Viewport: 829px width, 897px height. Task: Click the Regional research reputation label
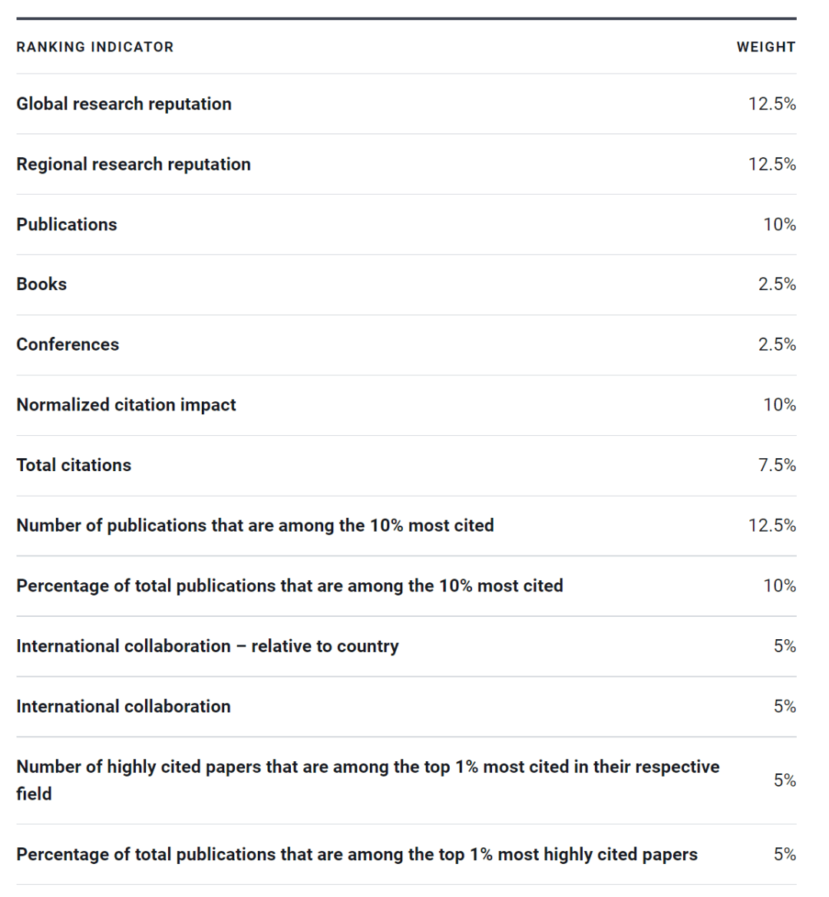click(134, 164)
